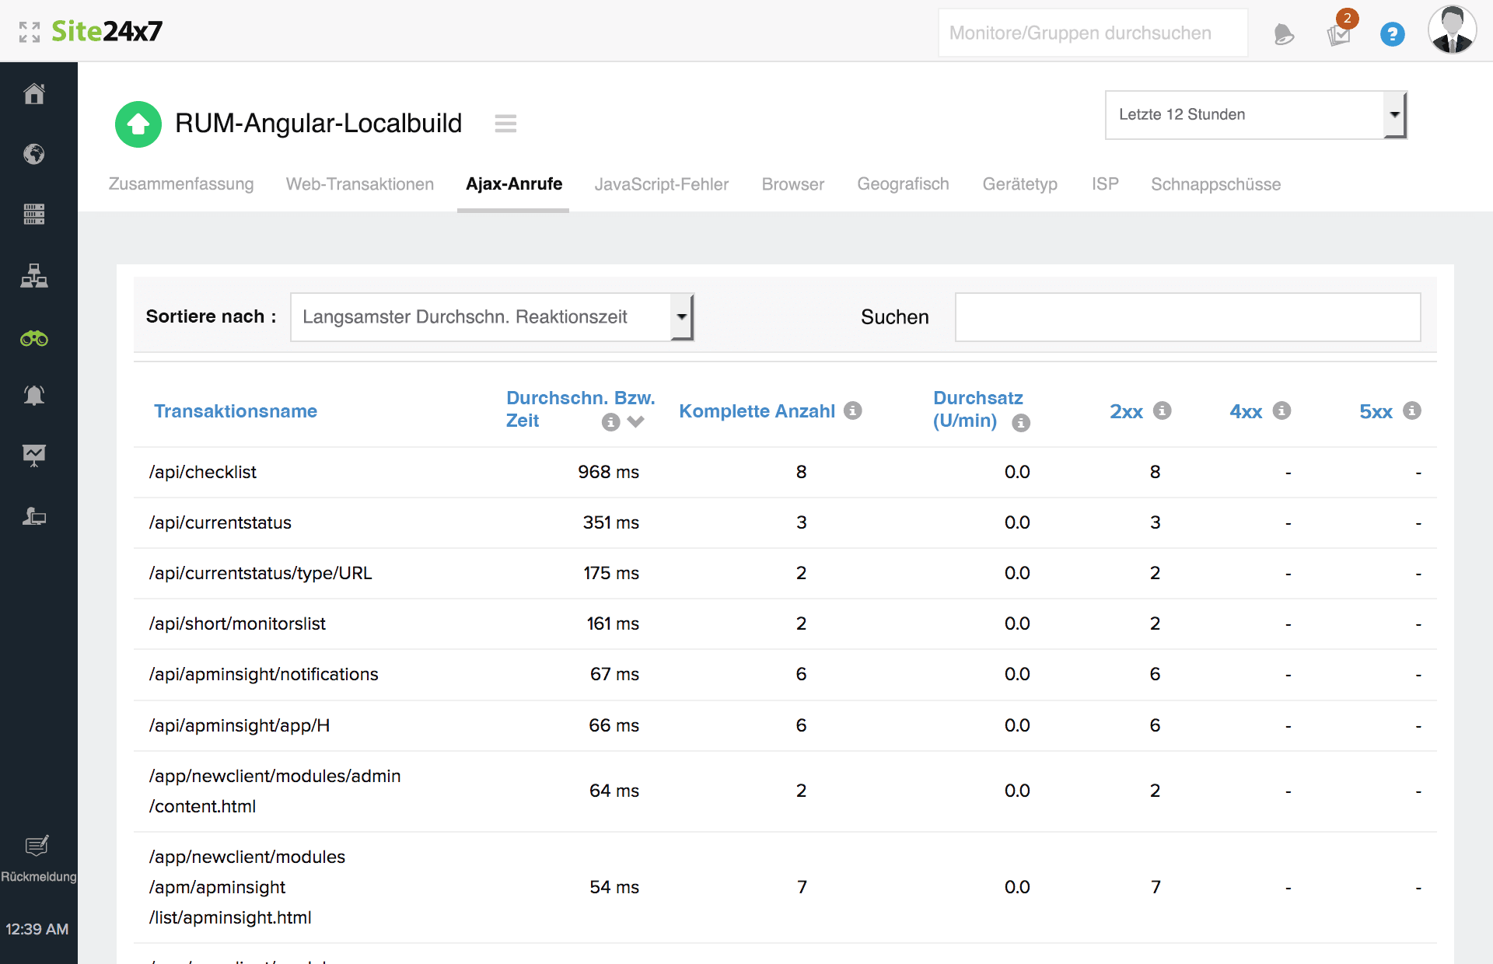Open the Home icon in sidebar
Viewport: 1493px width, 964px height.
pos(34,94)
